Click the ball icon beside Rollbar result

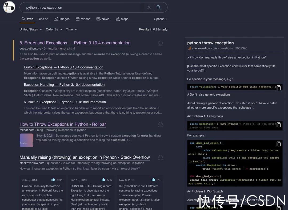click(161, 125)
